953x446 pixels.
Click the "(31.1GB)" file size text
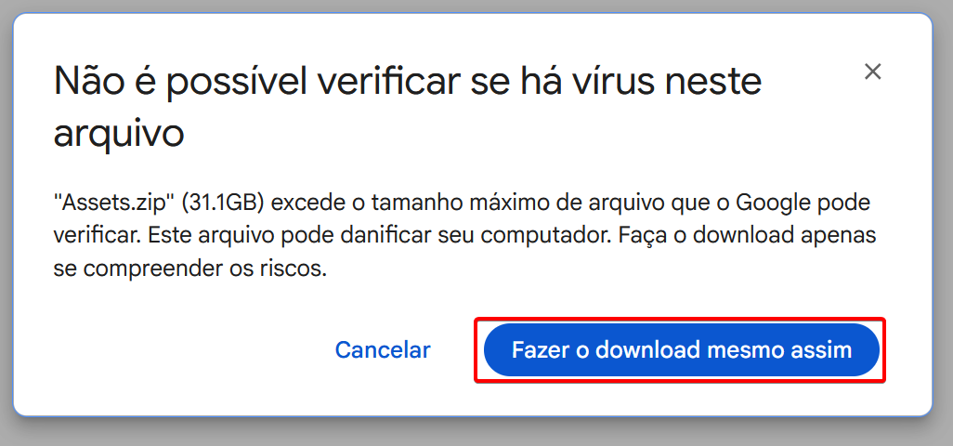[224, 203]
